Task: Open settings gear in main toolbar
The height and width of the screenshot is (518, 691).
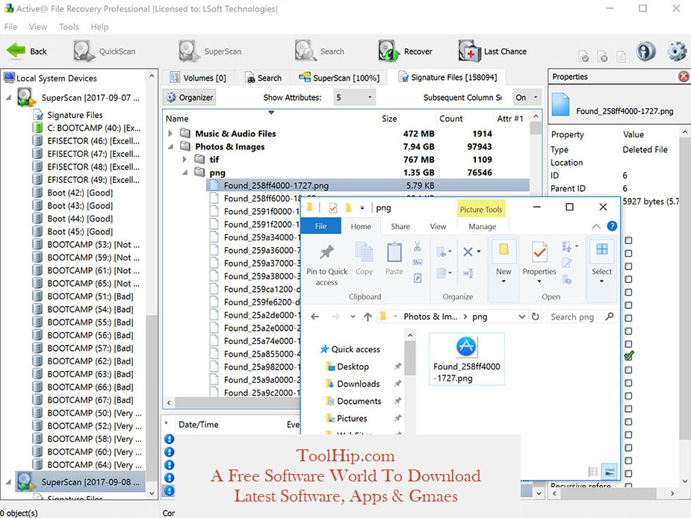Action: tap(677, 52)
